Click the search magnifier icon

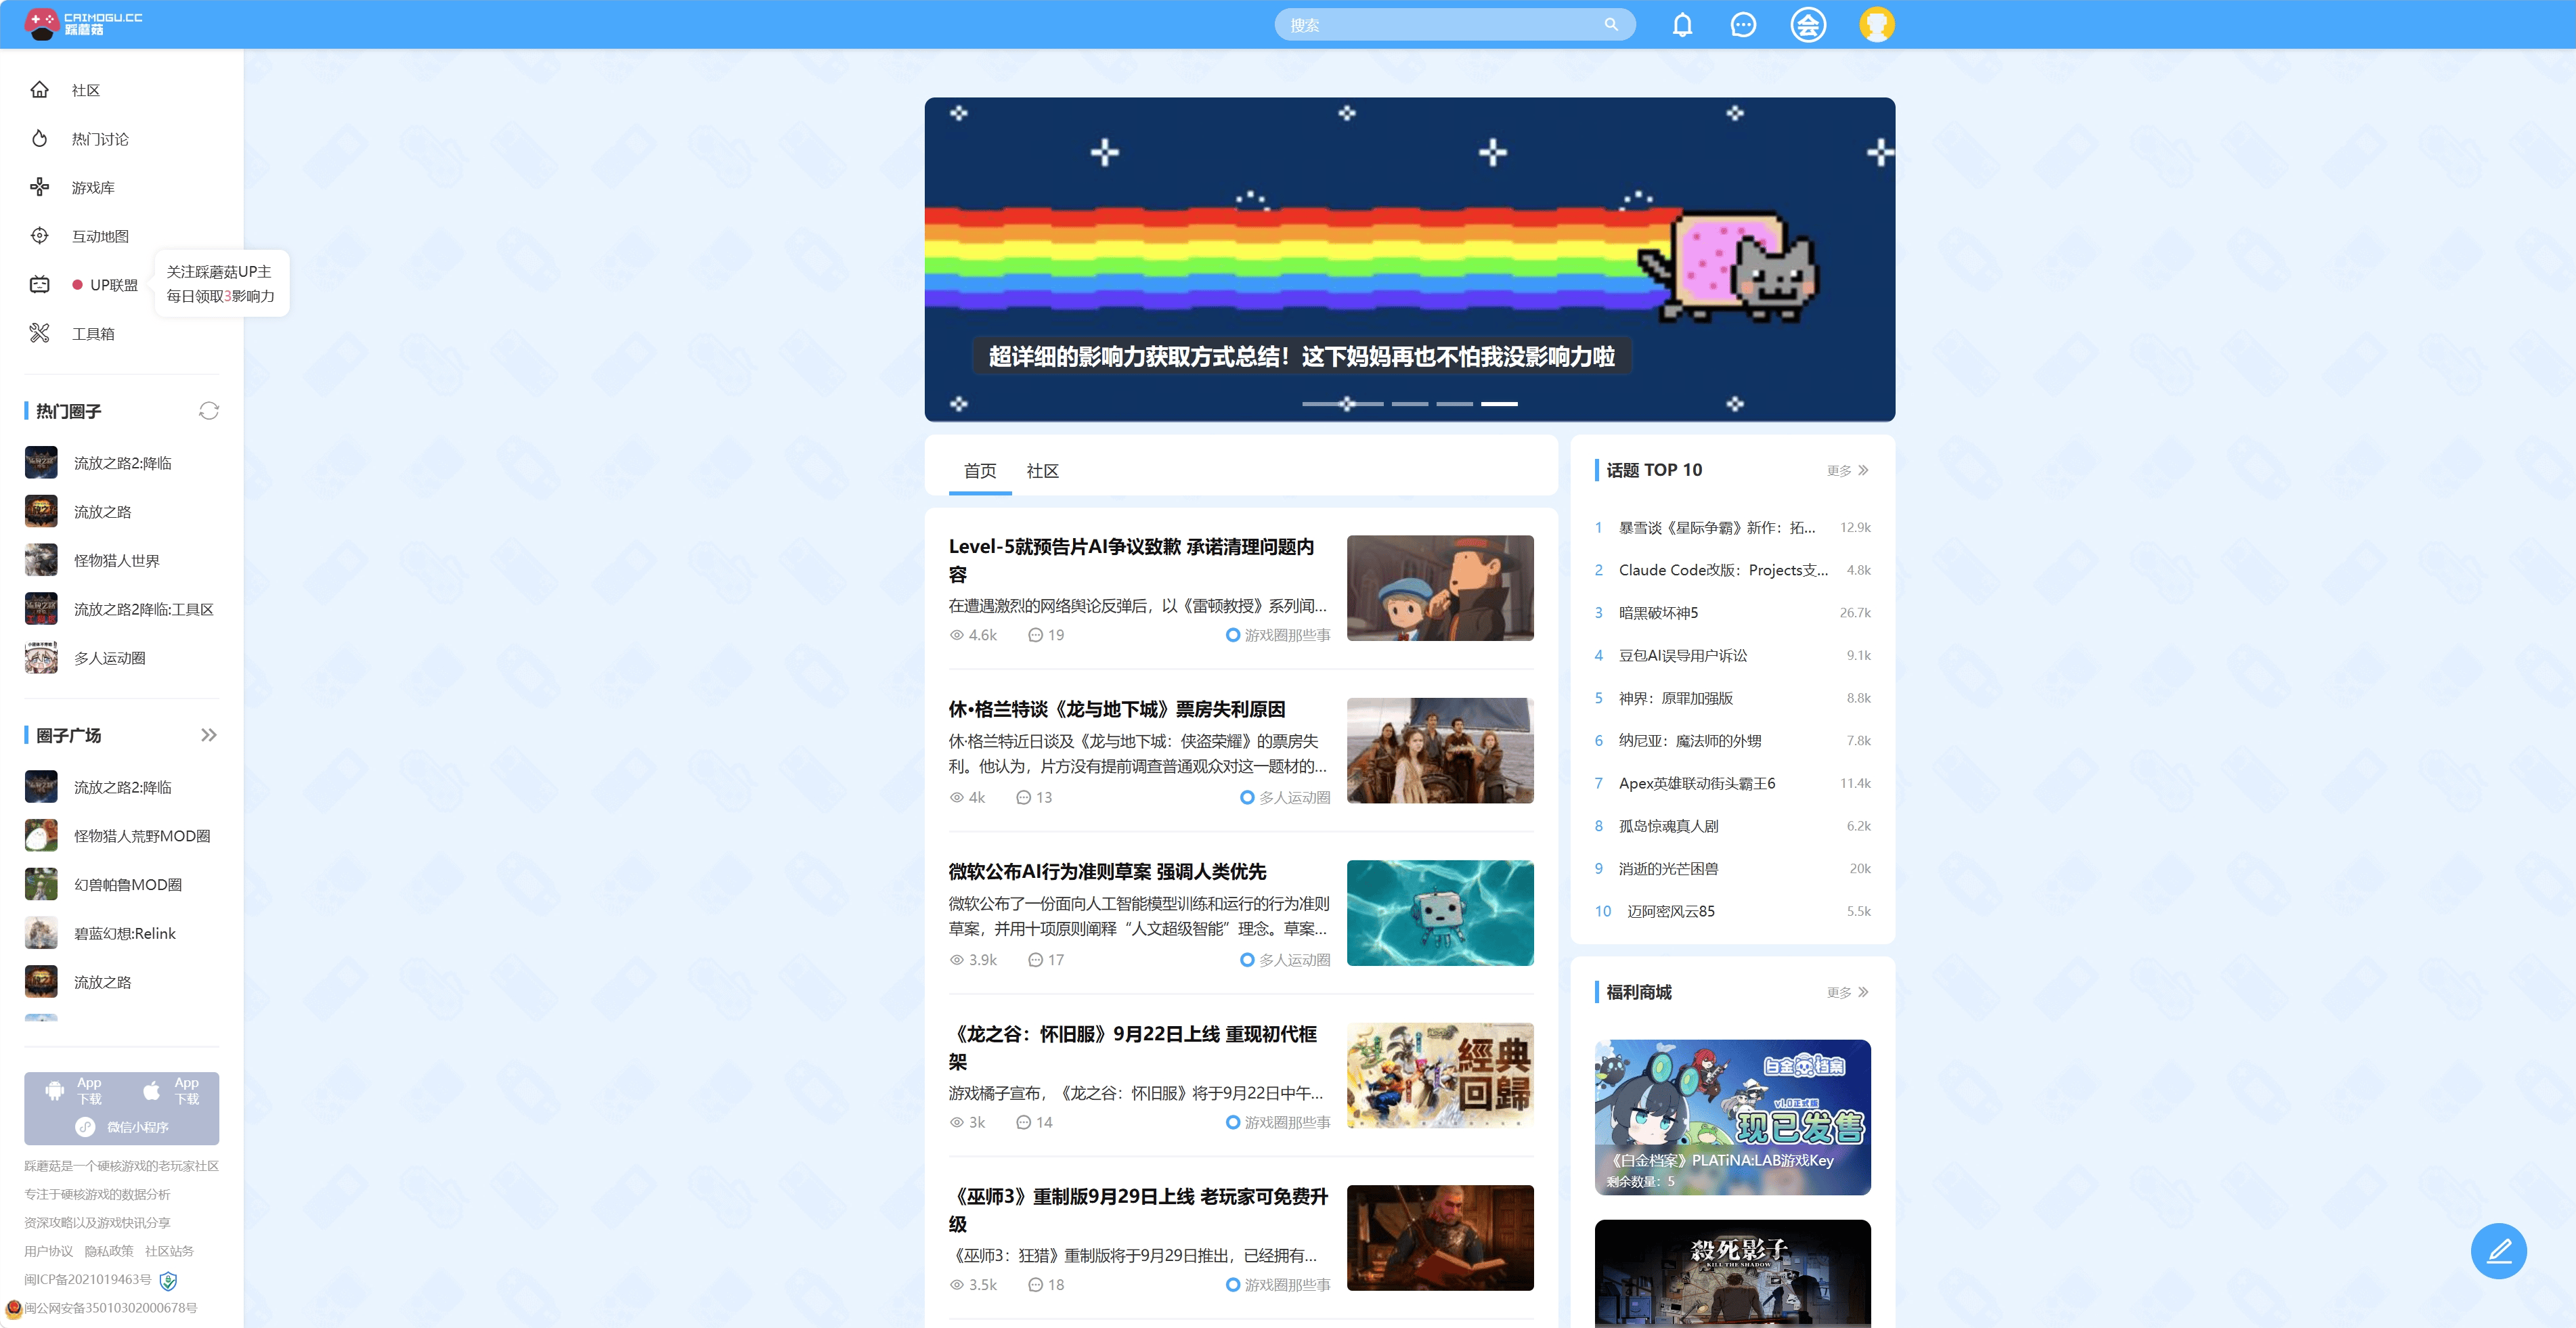1611,25
